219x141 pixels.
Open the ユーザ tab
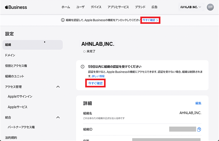tap(80, 7)
